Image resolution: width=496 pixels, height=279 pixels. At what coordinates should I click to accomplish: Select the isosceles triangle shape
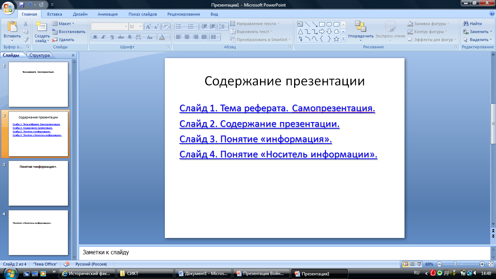click(300, 32)
